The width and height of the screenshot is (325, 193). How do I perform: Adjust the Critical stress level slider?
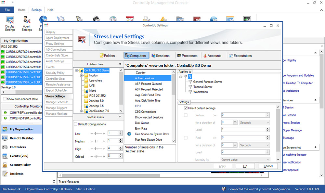97,156
